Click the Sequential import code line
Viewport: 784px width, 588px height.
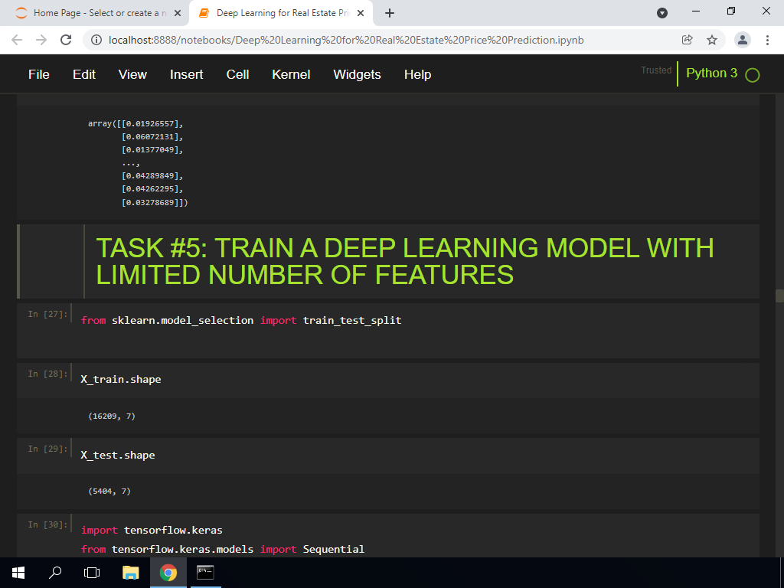[223, 549]
